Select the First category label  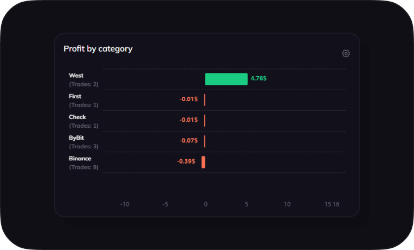tap(75, 96)
